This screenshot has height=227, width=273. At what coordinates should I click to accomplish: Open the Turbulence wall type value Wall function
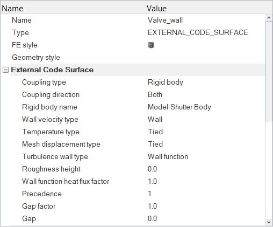click(168, 156)
